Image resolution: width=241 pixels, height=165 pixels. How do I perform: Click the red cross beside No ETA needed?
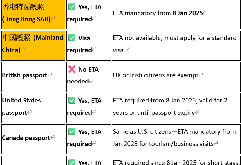coord(72,69)
